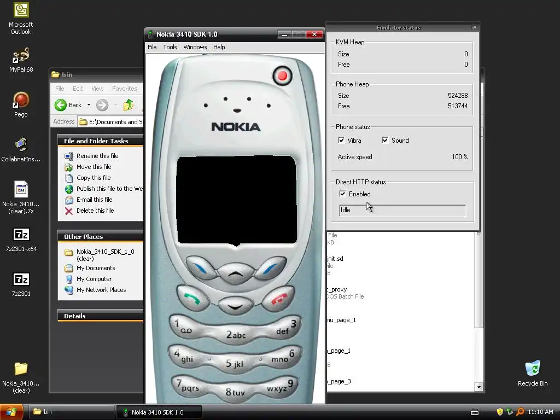Open Help menu in Nokia SDK window
560x420 pixels.
pyautogui.click(x=219, y=47)
